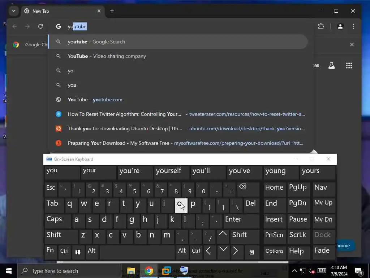
Task: Pick the 'your' word prediction
Action: [98, 172]
